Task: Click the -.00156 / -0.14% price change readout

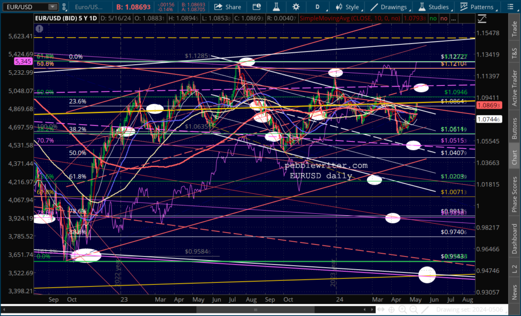Action: 166,7
